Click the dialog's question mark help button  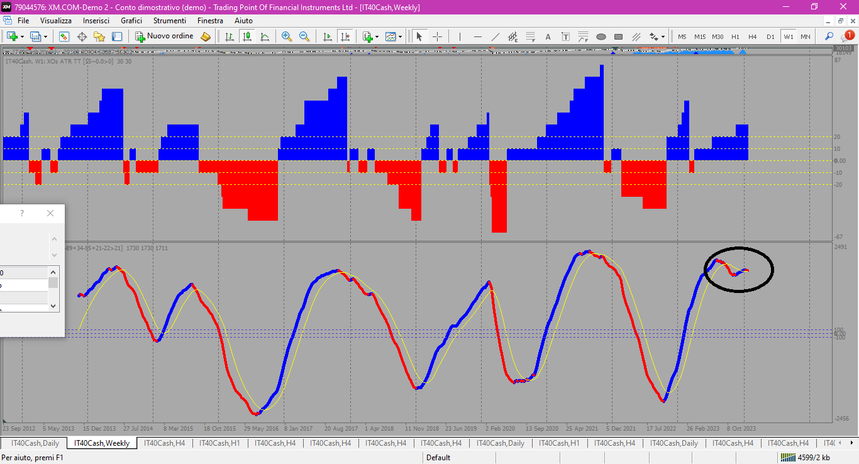tap(22, 214)
